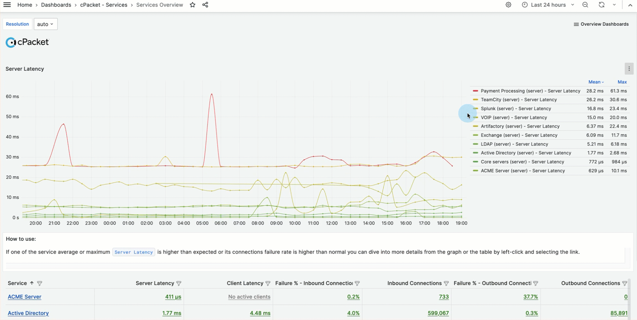Image resolution: width=637 pixels, height=320 pixels.
Task: Go to Dashboards breadcrumb
Action: point(56,5)
